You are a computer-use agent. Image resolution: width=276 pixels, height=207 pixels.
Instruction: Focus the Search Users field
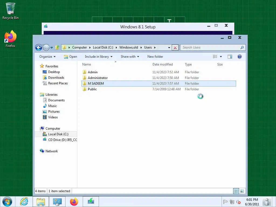(x=213, y=47)
